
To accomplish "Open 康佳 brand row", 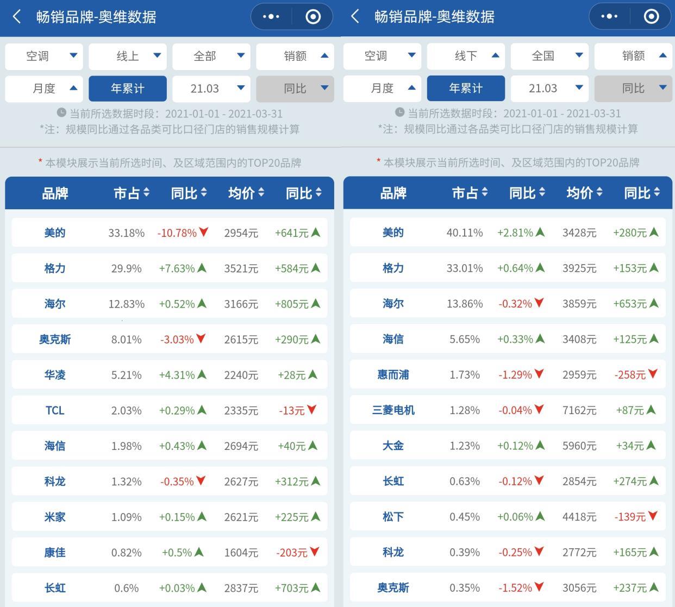I will [x=169, y=553].
